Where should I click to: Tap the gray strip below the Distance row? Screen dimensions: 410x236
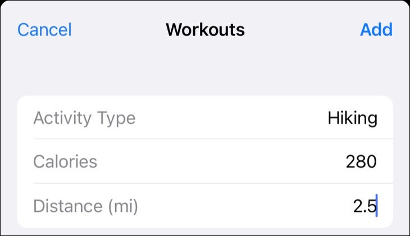pos(205,232)
